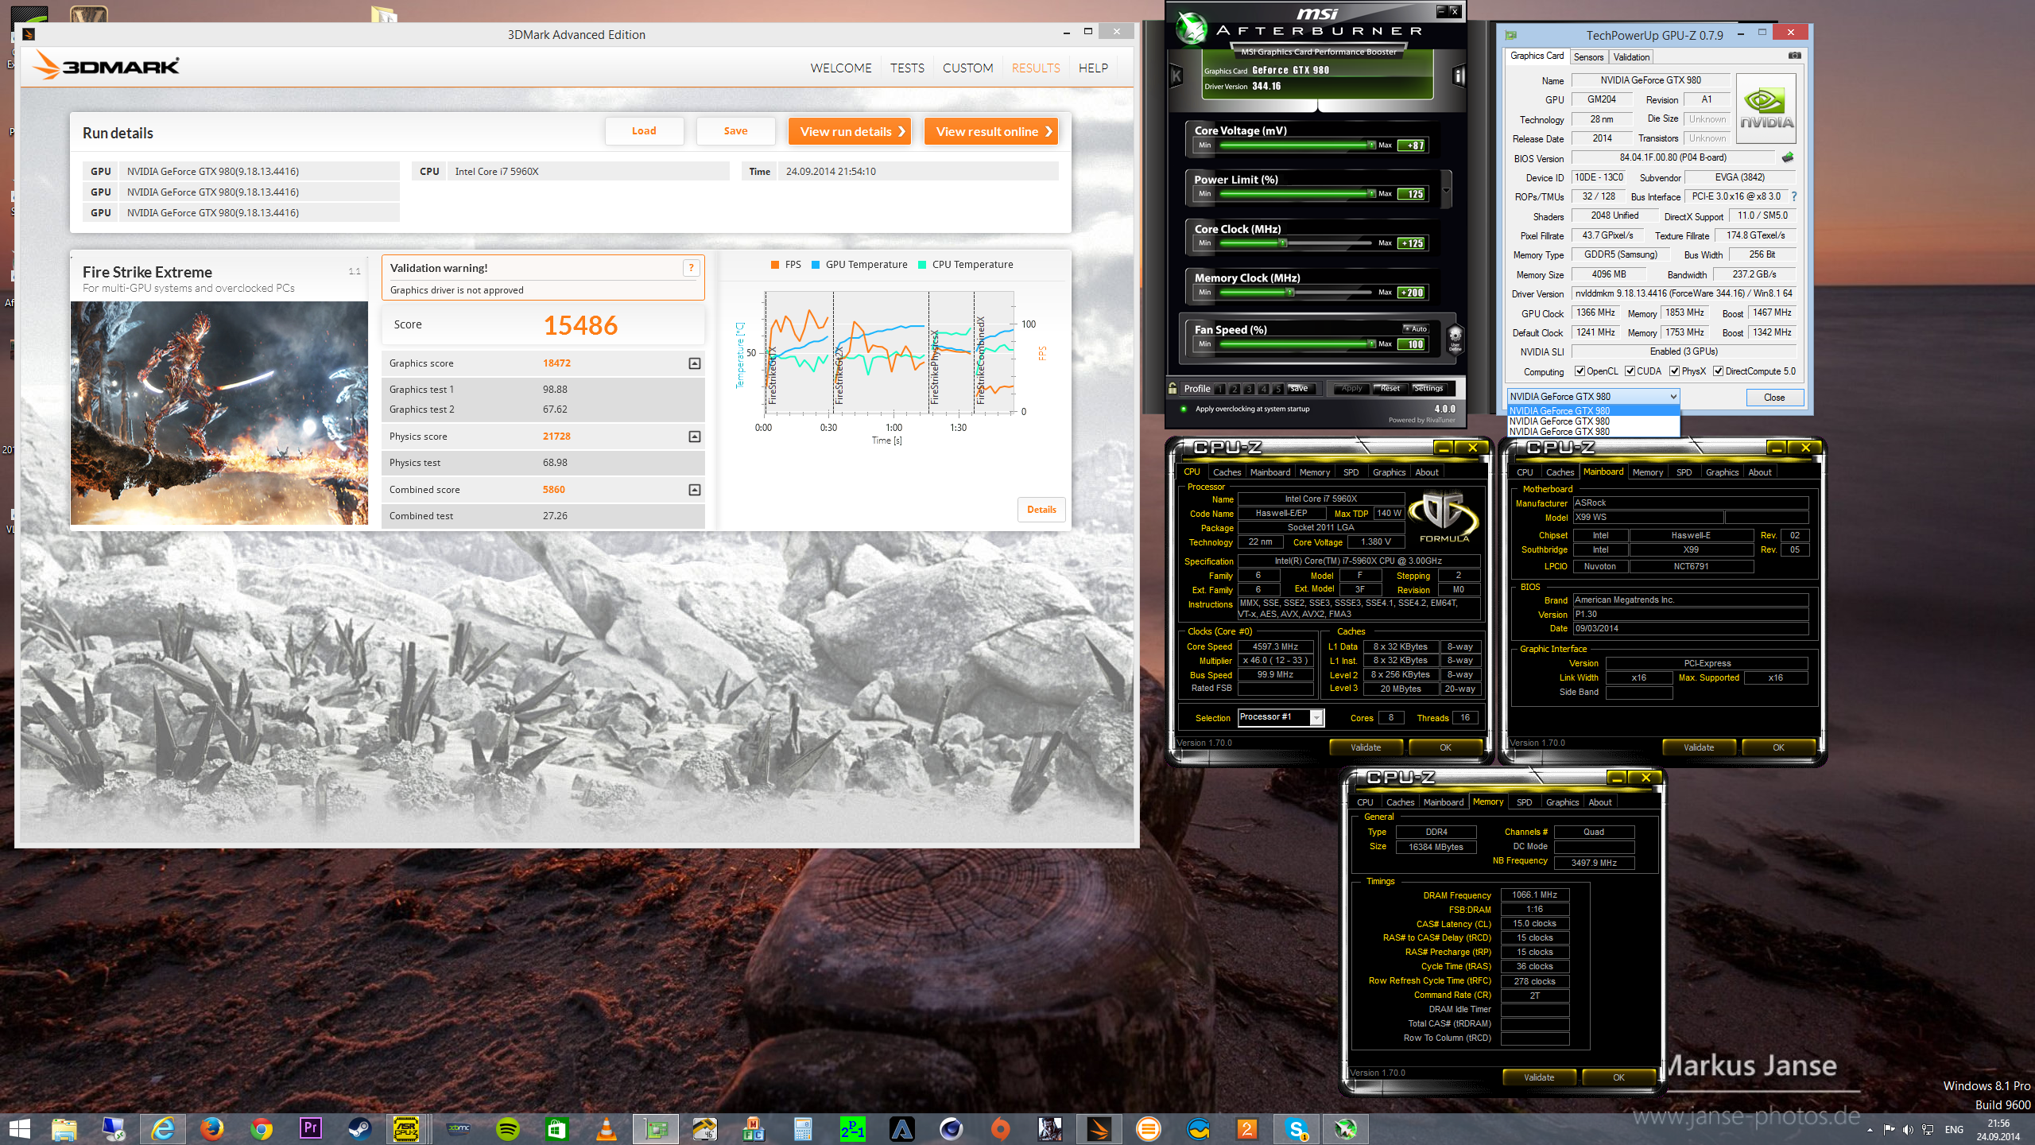Click View run details button
2035x1145 pixels.
click(850, 132)
